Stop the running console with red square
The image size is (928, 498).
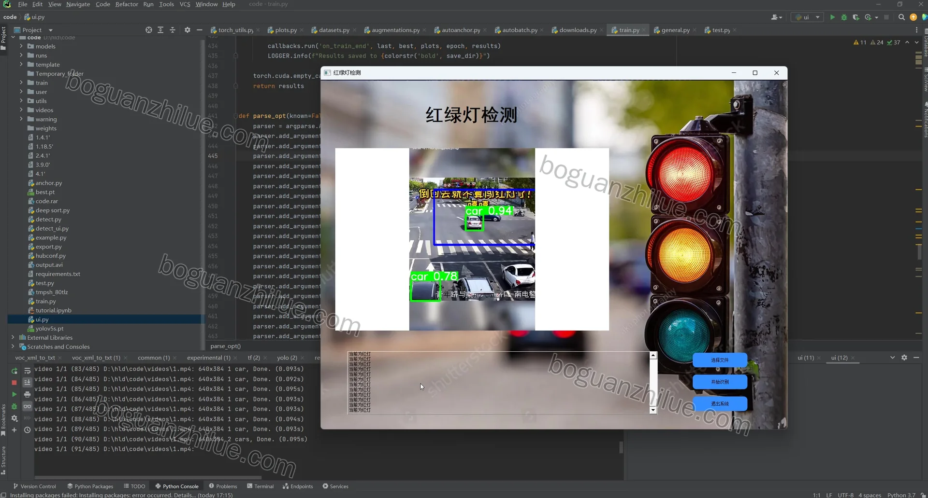pyautogui.click(x=14, y=382)
